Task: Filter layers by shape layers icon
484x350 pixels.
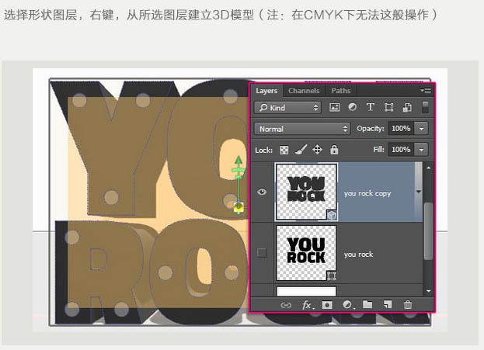Action: (x=388, y=107)
